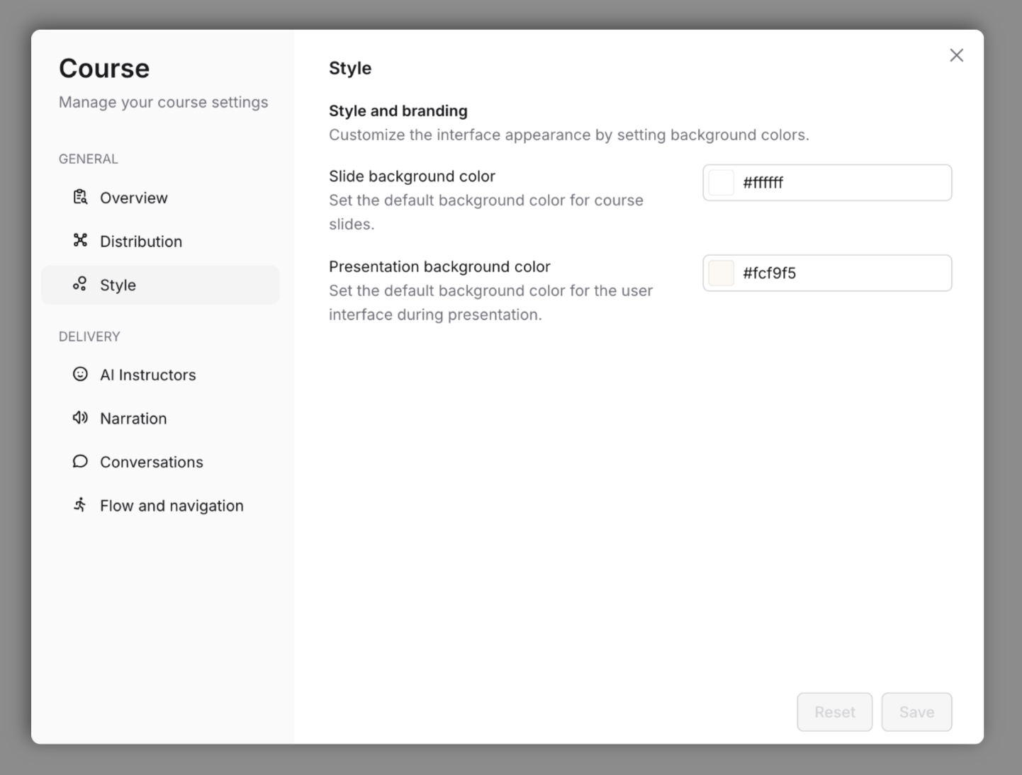This screenshot has width=1022, height=775.
Task: Click the Conversations speech bubble icon
Action: [x=80, y=461]
